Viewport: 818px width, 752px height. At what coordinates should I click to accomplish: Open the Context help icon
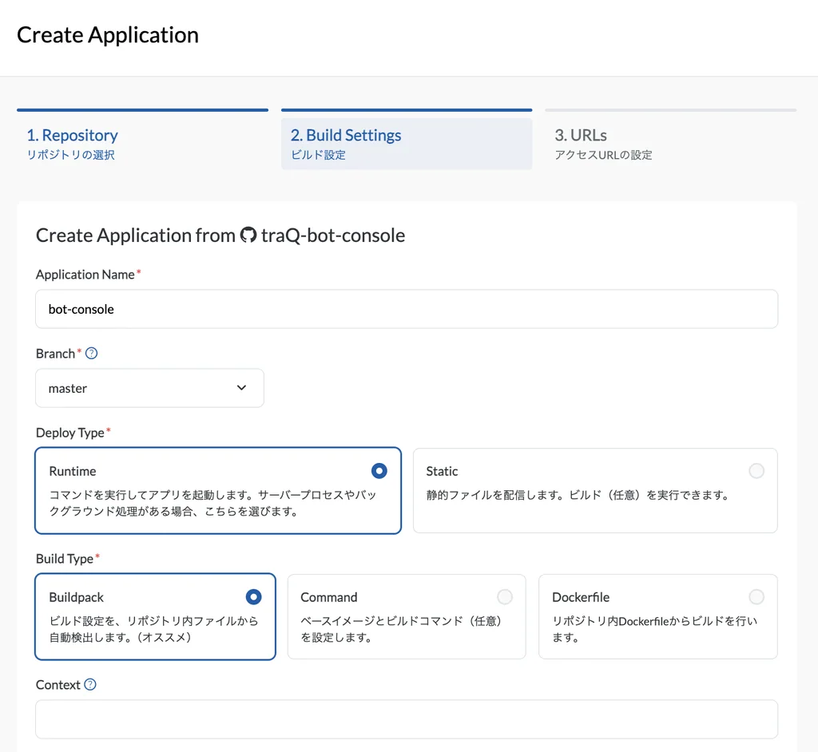[90, 684]
